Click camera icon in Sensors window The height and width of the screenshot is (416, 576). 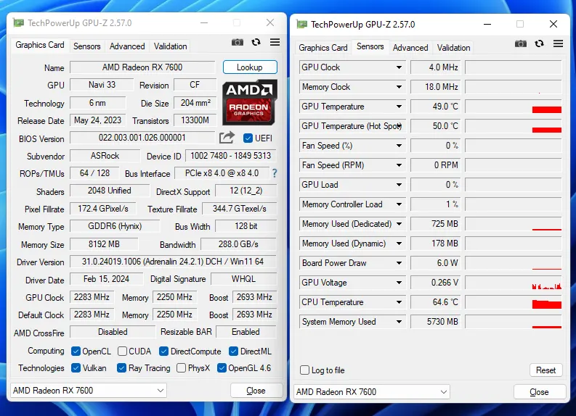(521, 43)
